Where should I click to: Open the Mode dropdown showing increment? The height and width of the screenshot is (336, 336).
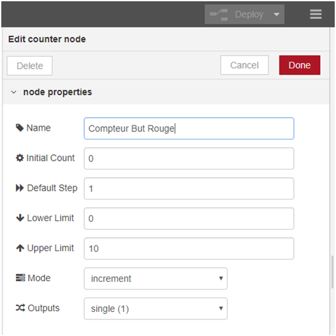pyautogui.click(x=156, y=279)
